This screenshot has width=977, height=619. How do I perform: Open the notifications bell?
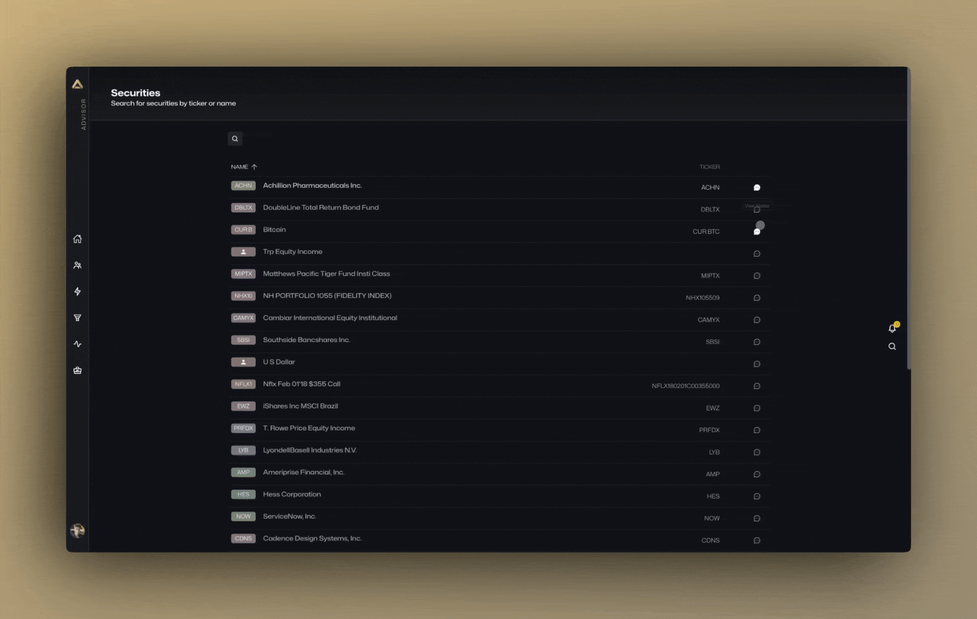click(x=893, y=328)
